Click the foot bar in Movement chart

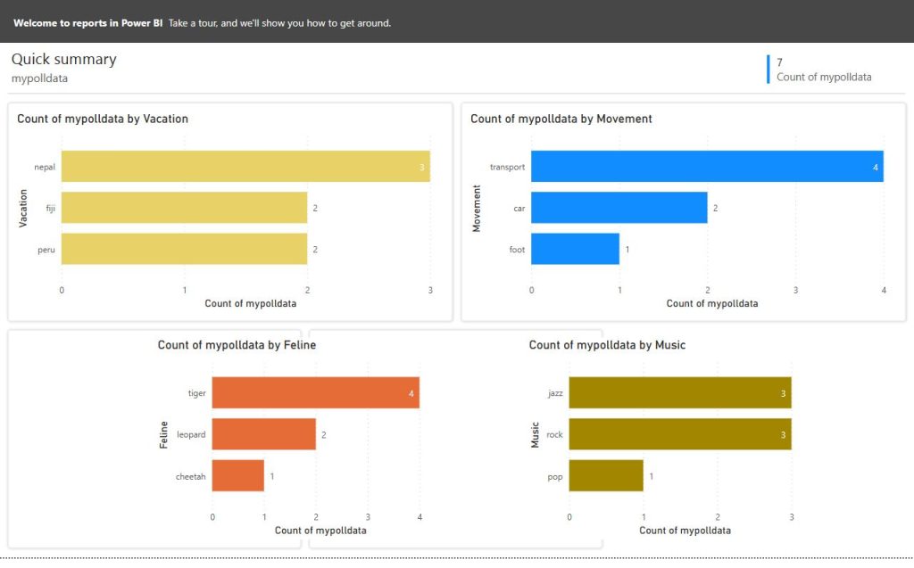coord(575,250)
